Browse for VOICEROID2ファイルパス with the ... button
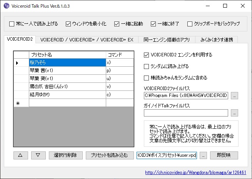The width and height of the screenshot is (252, 179). coord(234,95)
